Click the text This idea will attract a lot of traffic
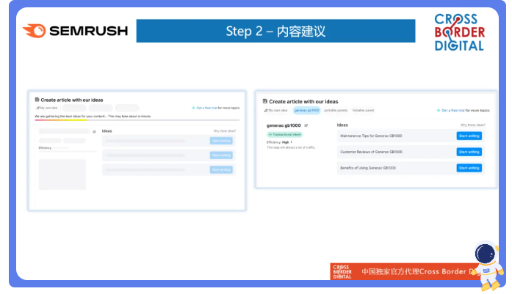This screenshot has height=294, width=512. 291,147
